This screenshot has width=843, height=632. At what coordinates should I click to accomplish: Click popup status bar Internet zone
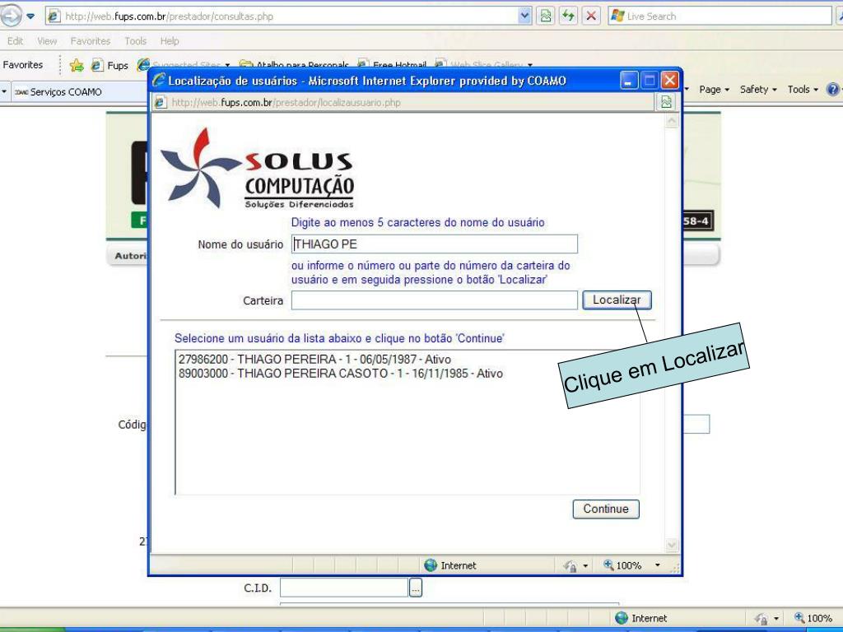tap(450, 565)
